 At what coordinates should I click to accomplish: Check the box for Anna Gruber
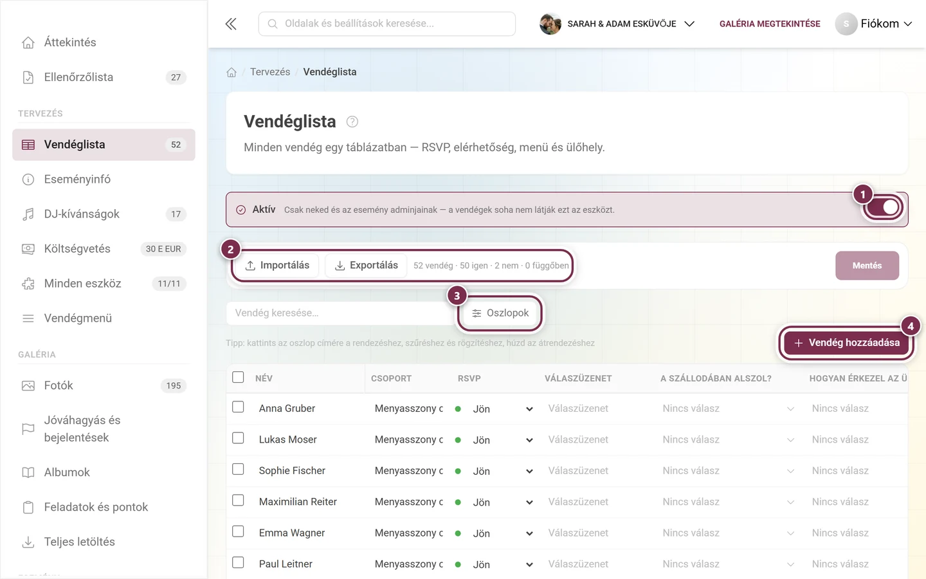click(238, 407)
